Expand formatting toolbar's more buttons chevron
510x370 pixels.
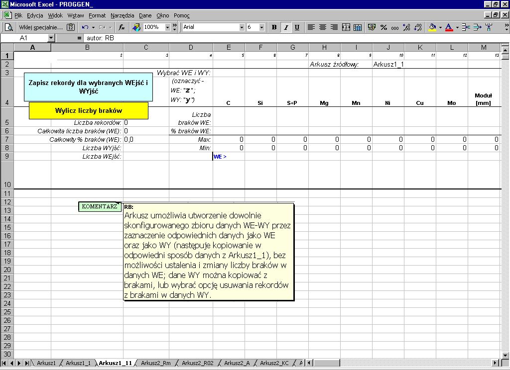pyautogui.click(x=507, y=27)
